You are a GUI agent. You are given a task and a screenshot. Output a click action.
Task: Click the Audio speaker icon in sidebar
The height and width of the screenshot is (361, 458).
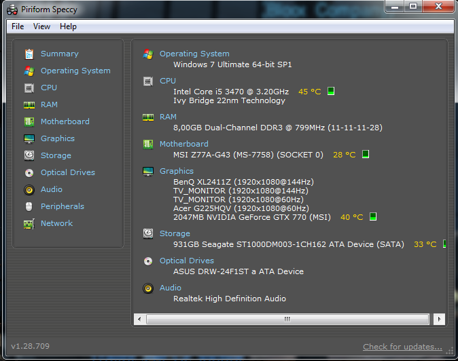[x=29, y=190]
